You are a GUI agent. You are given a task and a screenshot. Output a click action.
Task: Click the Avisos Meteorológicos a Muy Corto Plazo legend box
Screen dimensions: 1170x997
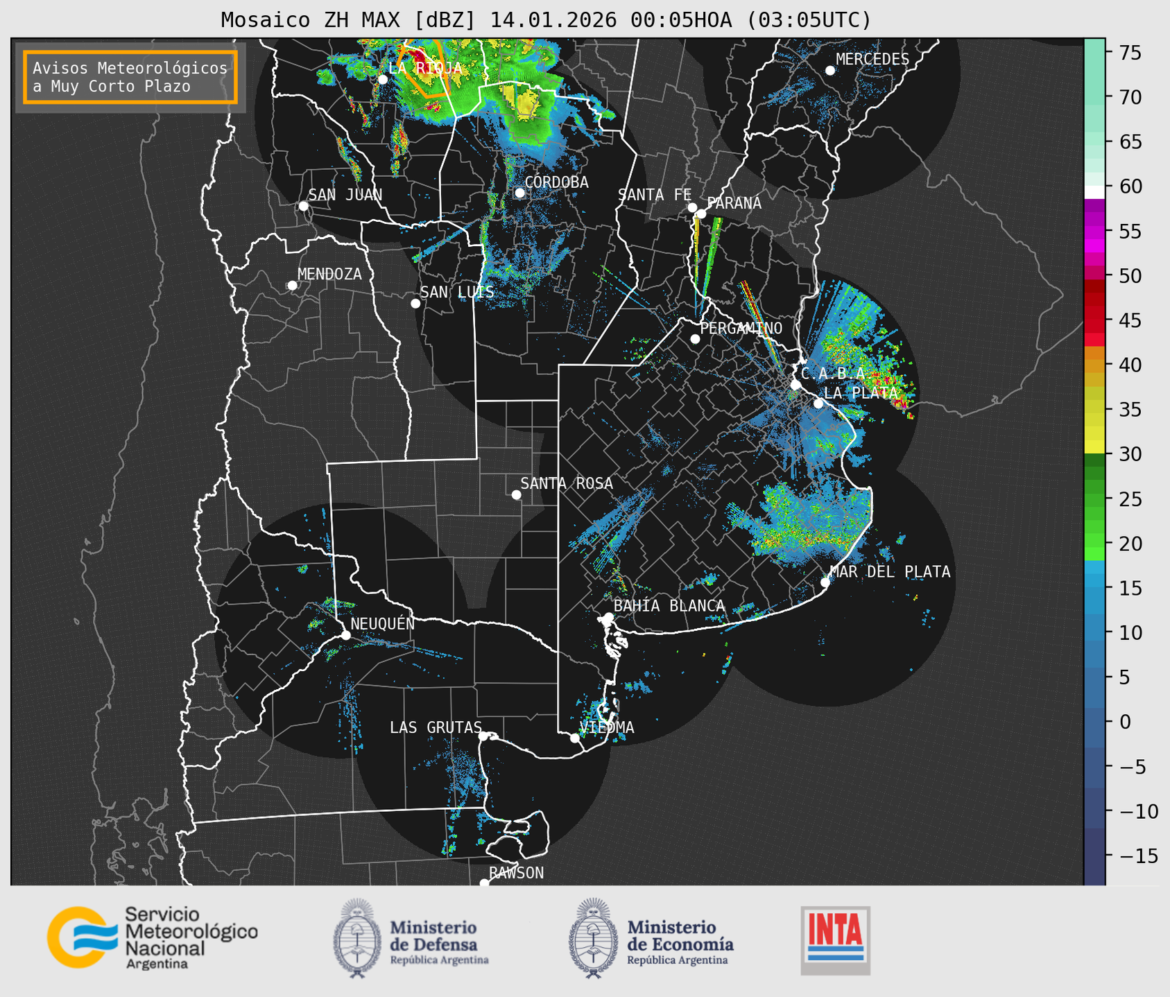[130, 77]
